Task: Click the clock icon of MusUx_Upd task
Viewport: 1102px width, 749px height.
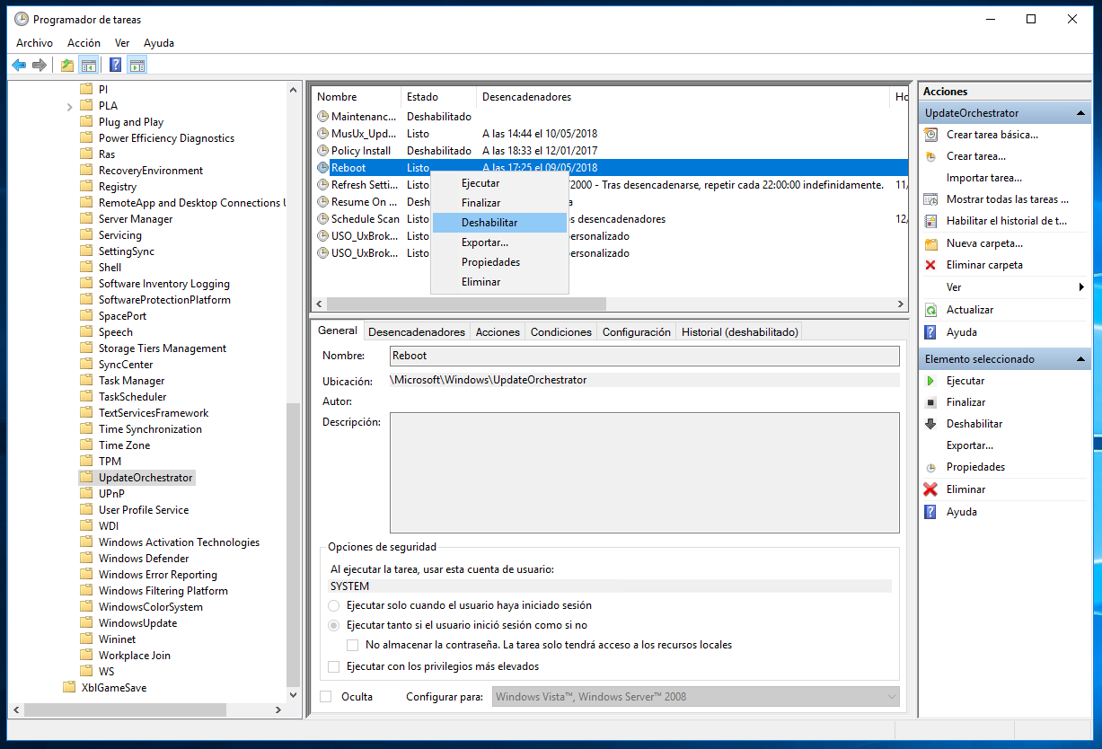Action: click(323, 134)
